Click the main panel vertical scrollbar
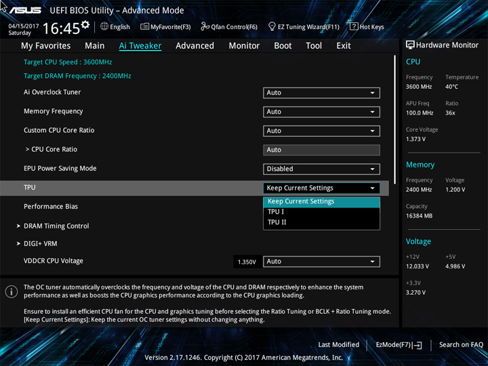488x366 pixels. click(x=395, y=120)
